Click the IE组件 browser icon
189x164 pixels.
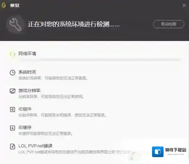(x=13, y=110)
